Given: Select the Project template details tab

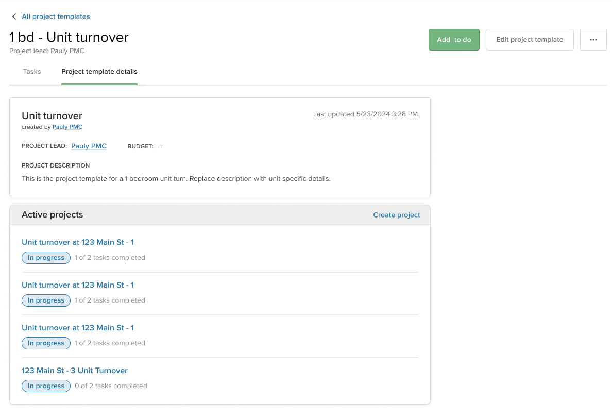Looking at the screenshot, I should pyautogui.click(x=99, y=72).
